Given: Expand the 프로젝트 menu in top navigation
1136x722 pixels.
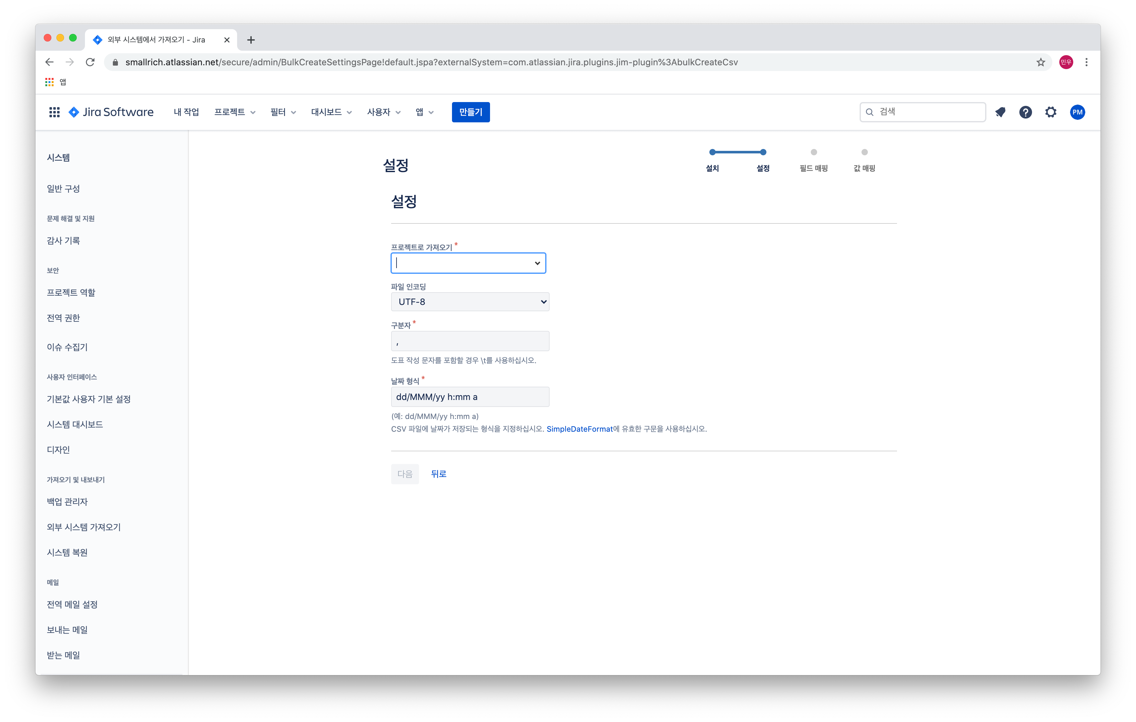Looking at the screenshot, I should (235, 112).
